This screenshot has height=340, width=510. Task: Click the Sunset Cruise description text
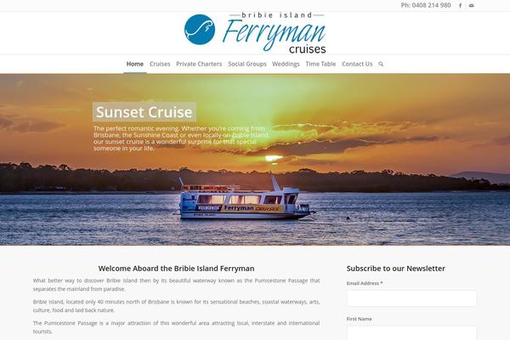coord(181,139)
